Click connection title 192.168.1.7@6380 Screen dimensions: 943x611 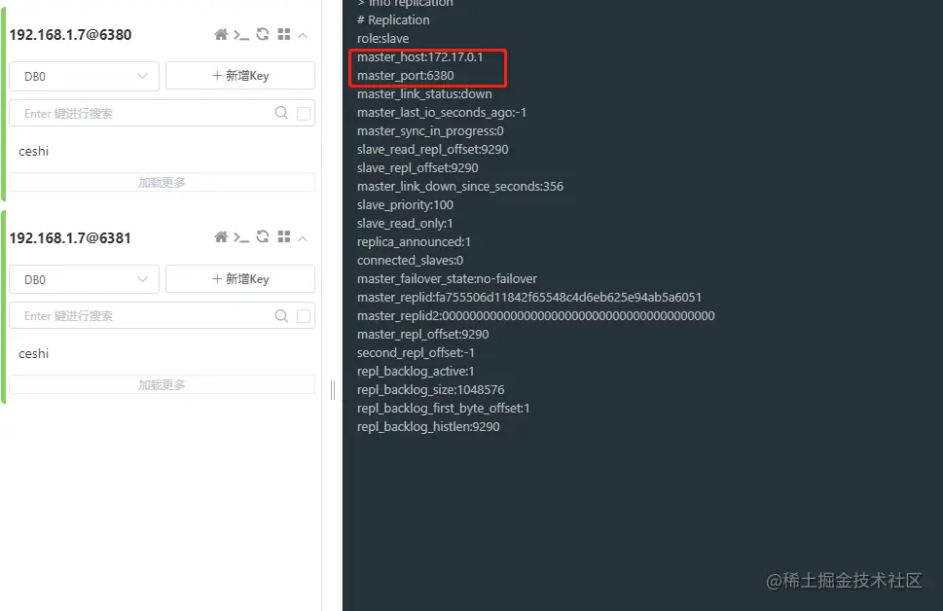click(70, 35)
